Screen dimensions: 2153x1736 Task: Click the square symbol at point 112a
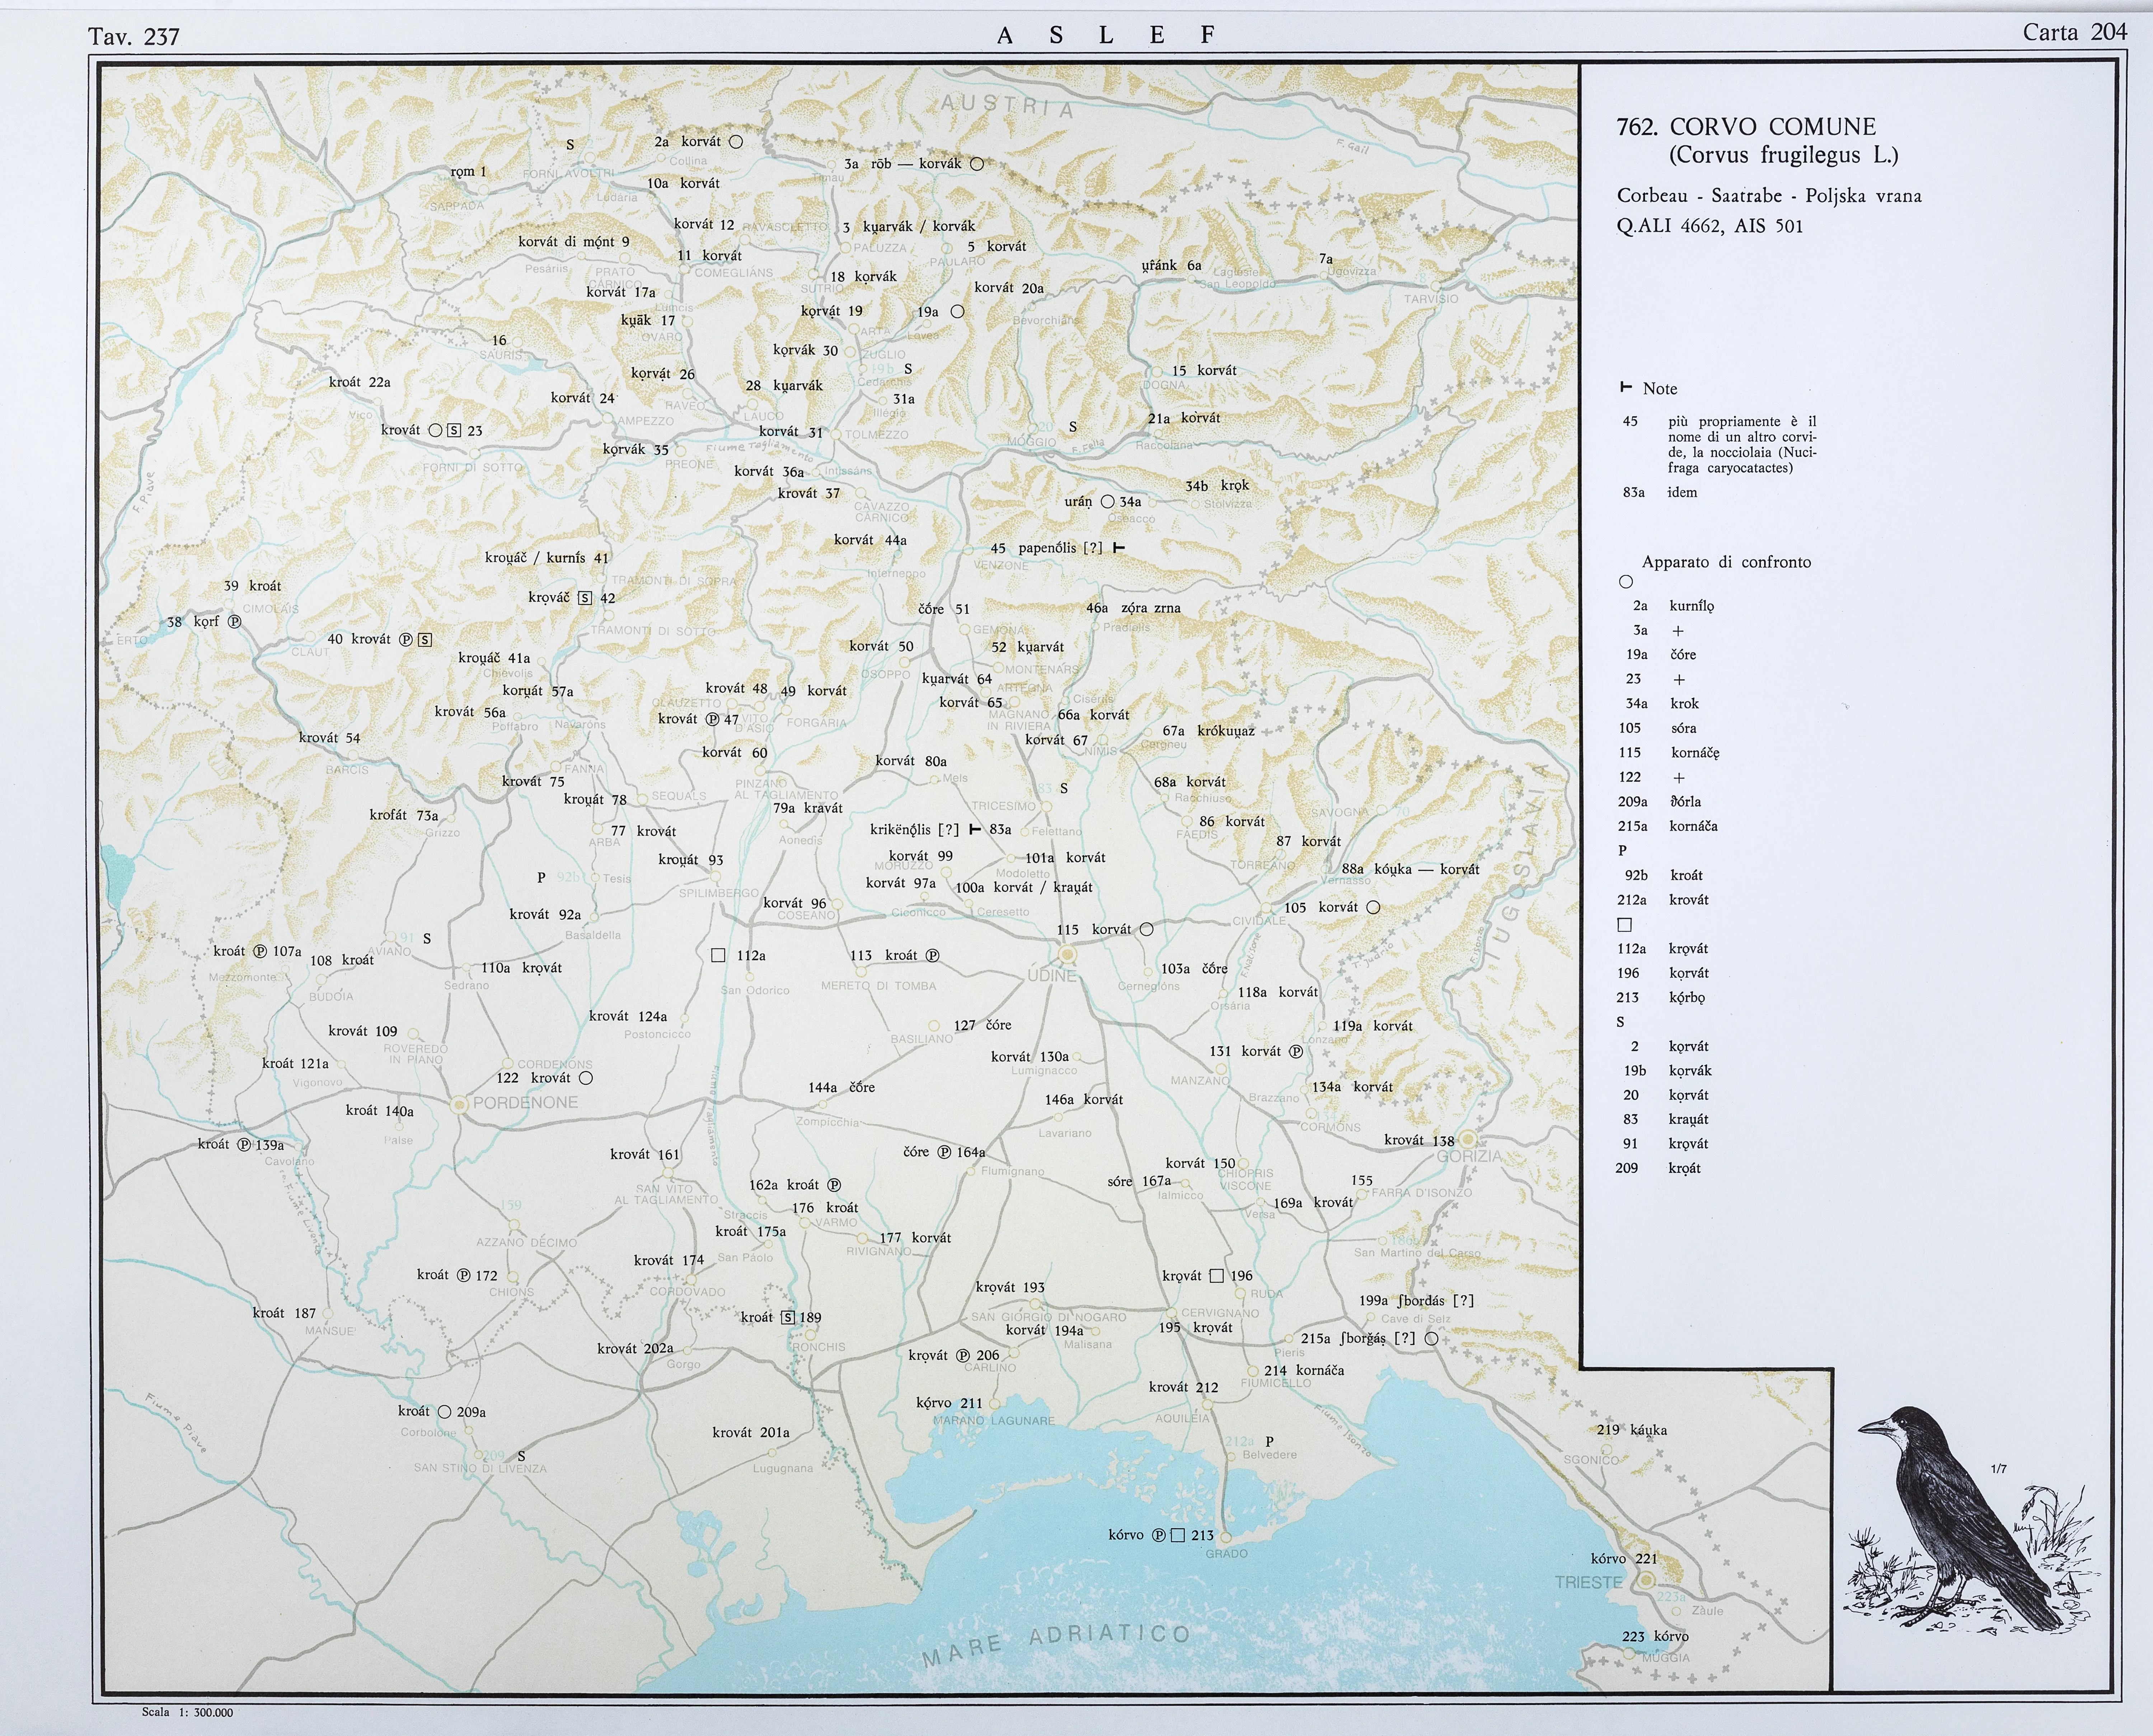coord(718,955)
